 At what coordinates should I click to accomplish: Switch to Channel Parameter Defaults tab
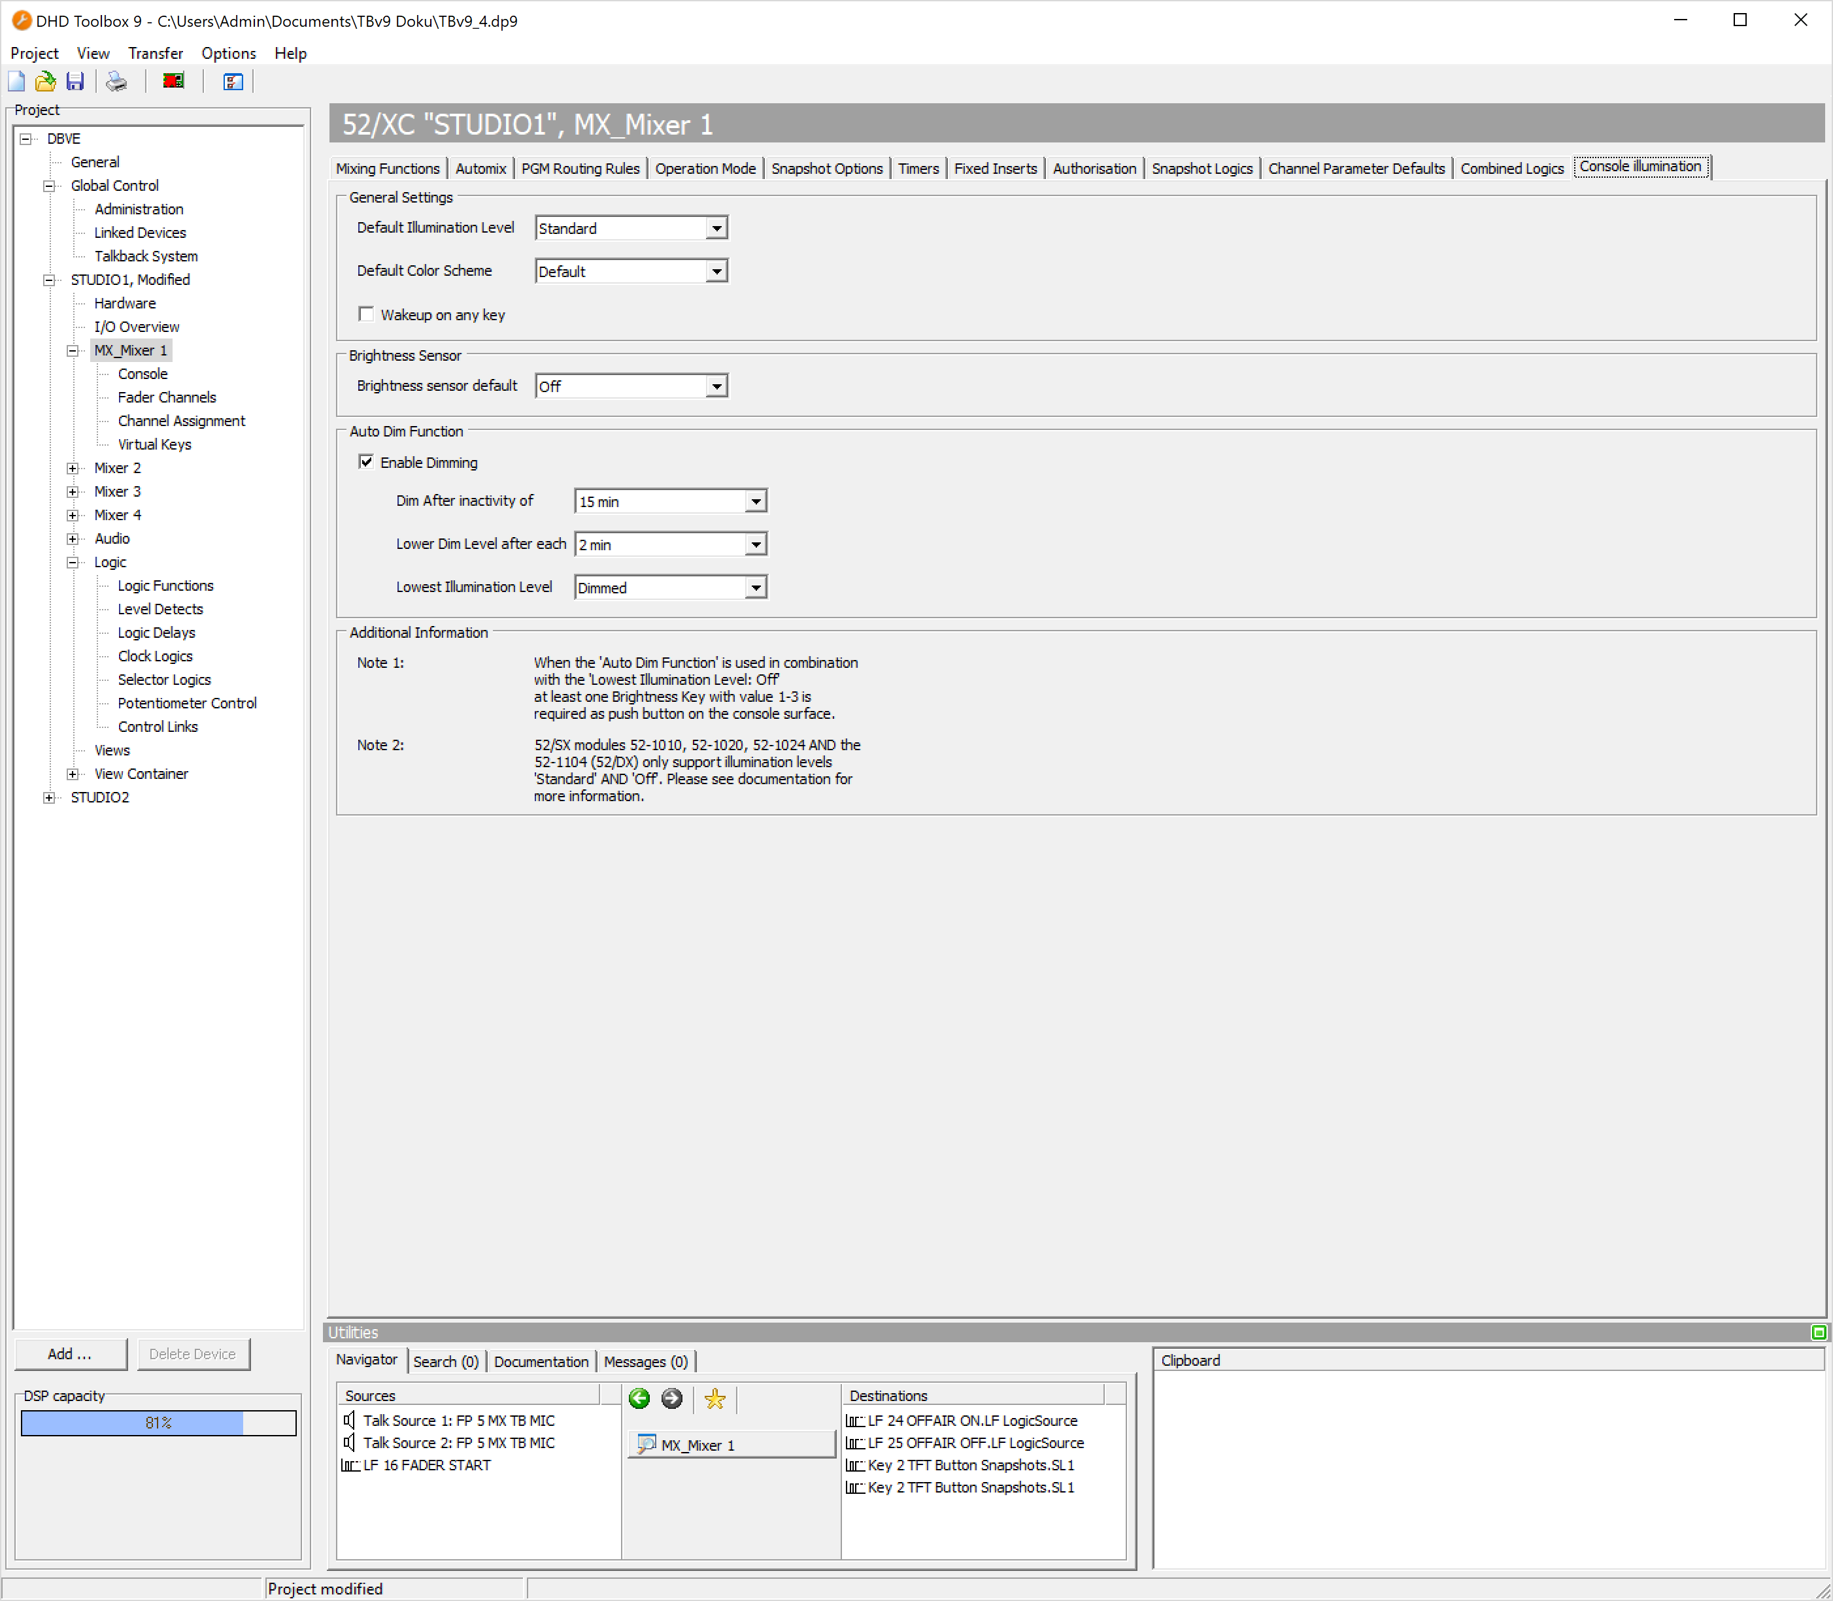pyautogui.click(x=1356, y=169)
